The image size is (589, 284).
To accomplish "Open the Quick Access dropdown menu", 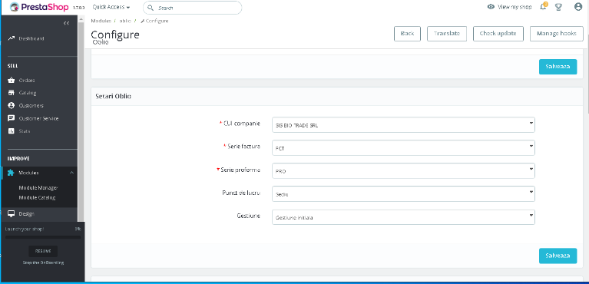I will tap(111, 7).
